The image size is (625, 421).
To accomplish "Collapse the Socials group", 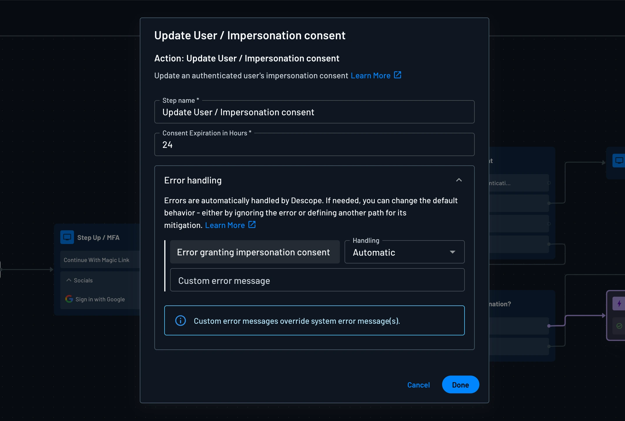I will tap(69, 280).
